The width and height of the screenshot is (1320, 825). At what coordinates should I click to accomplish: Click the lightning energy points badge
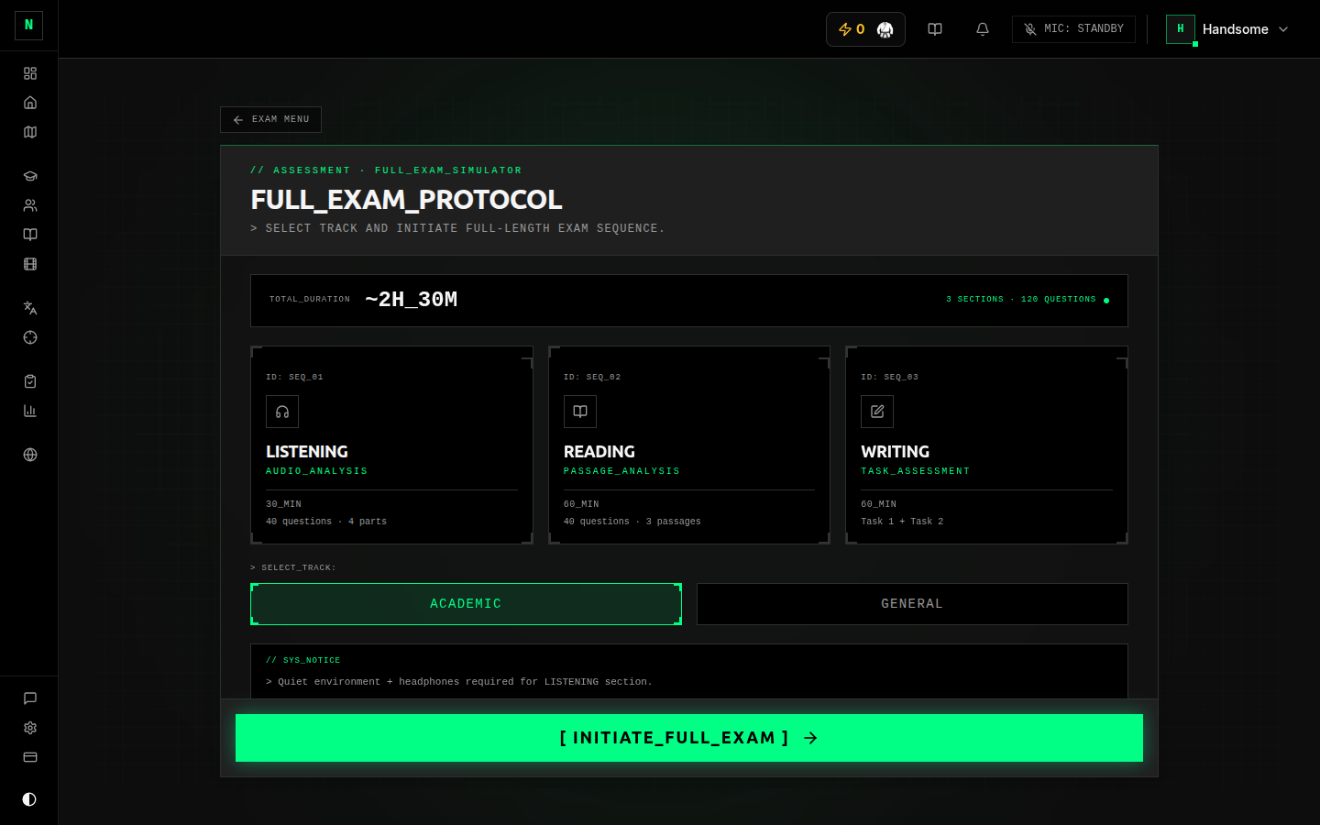pos(852,29)
